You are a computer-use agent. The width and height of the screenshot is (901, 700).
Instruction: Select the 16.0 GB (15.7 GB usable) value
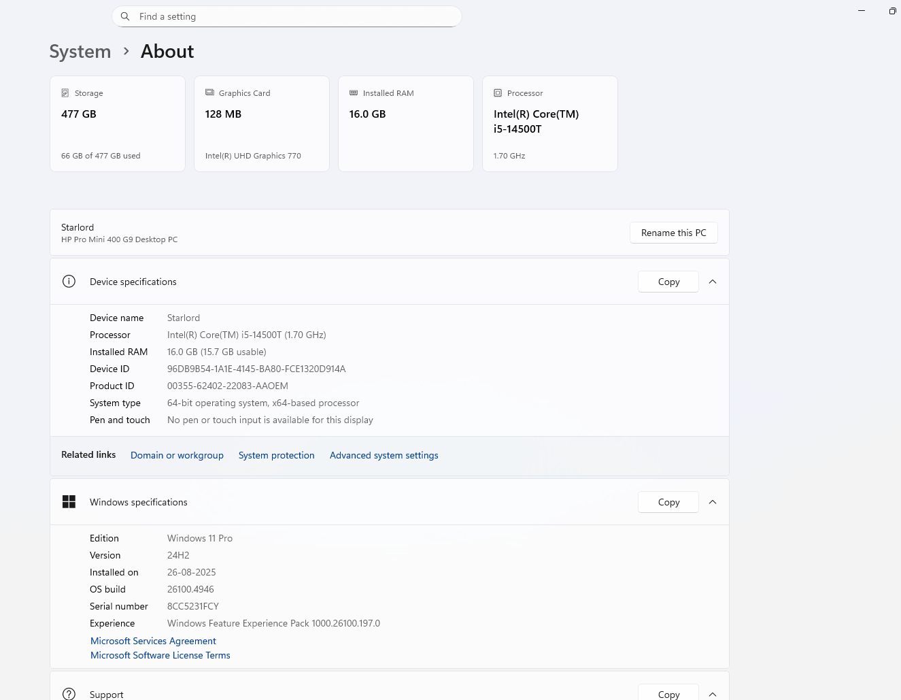pos(217,352)
